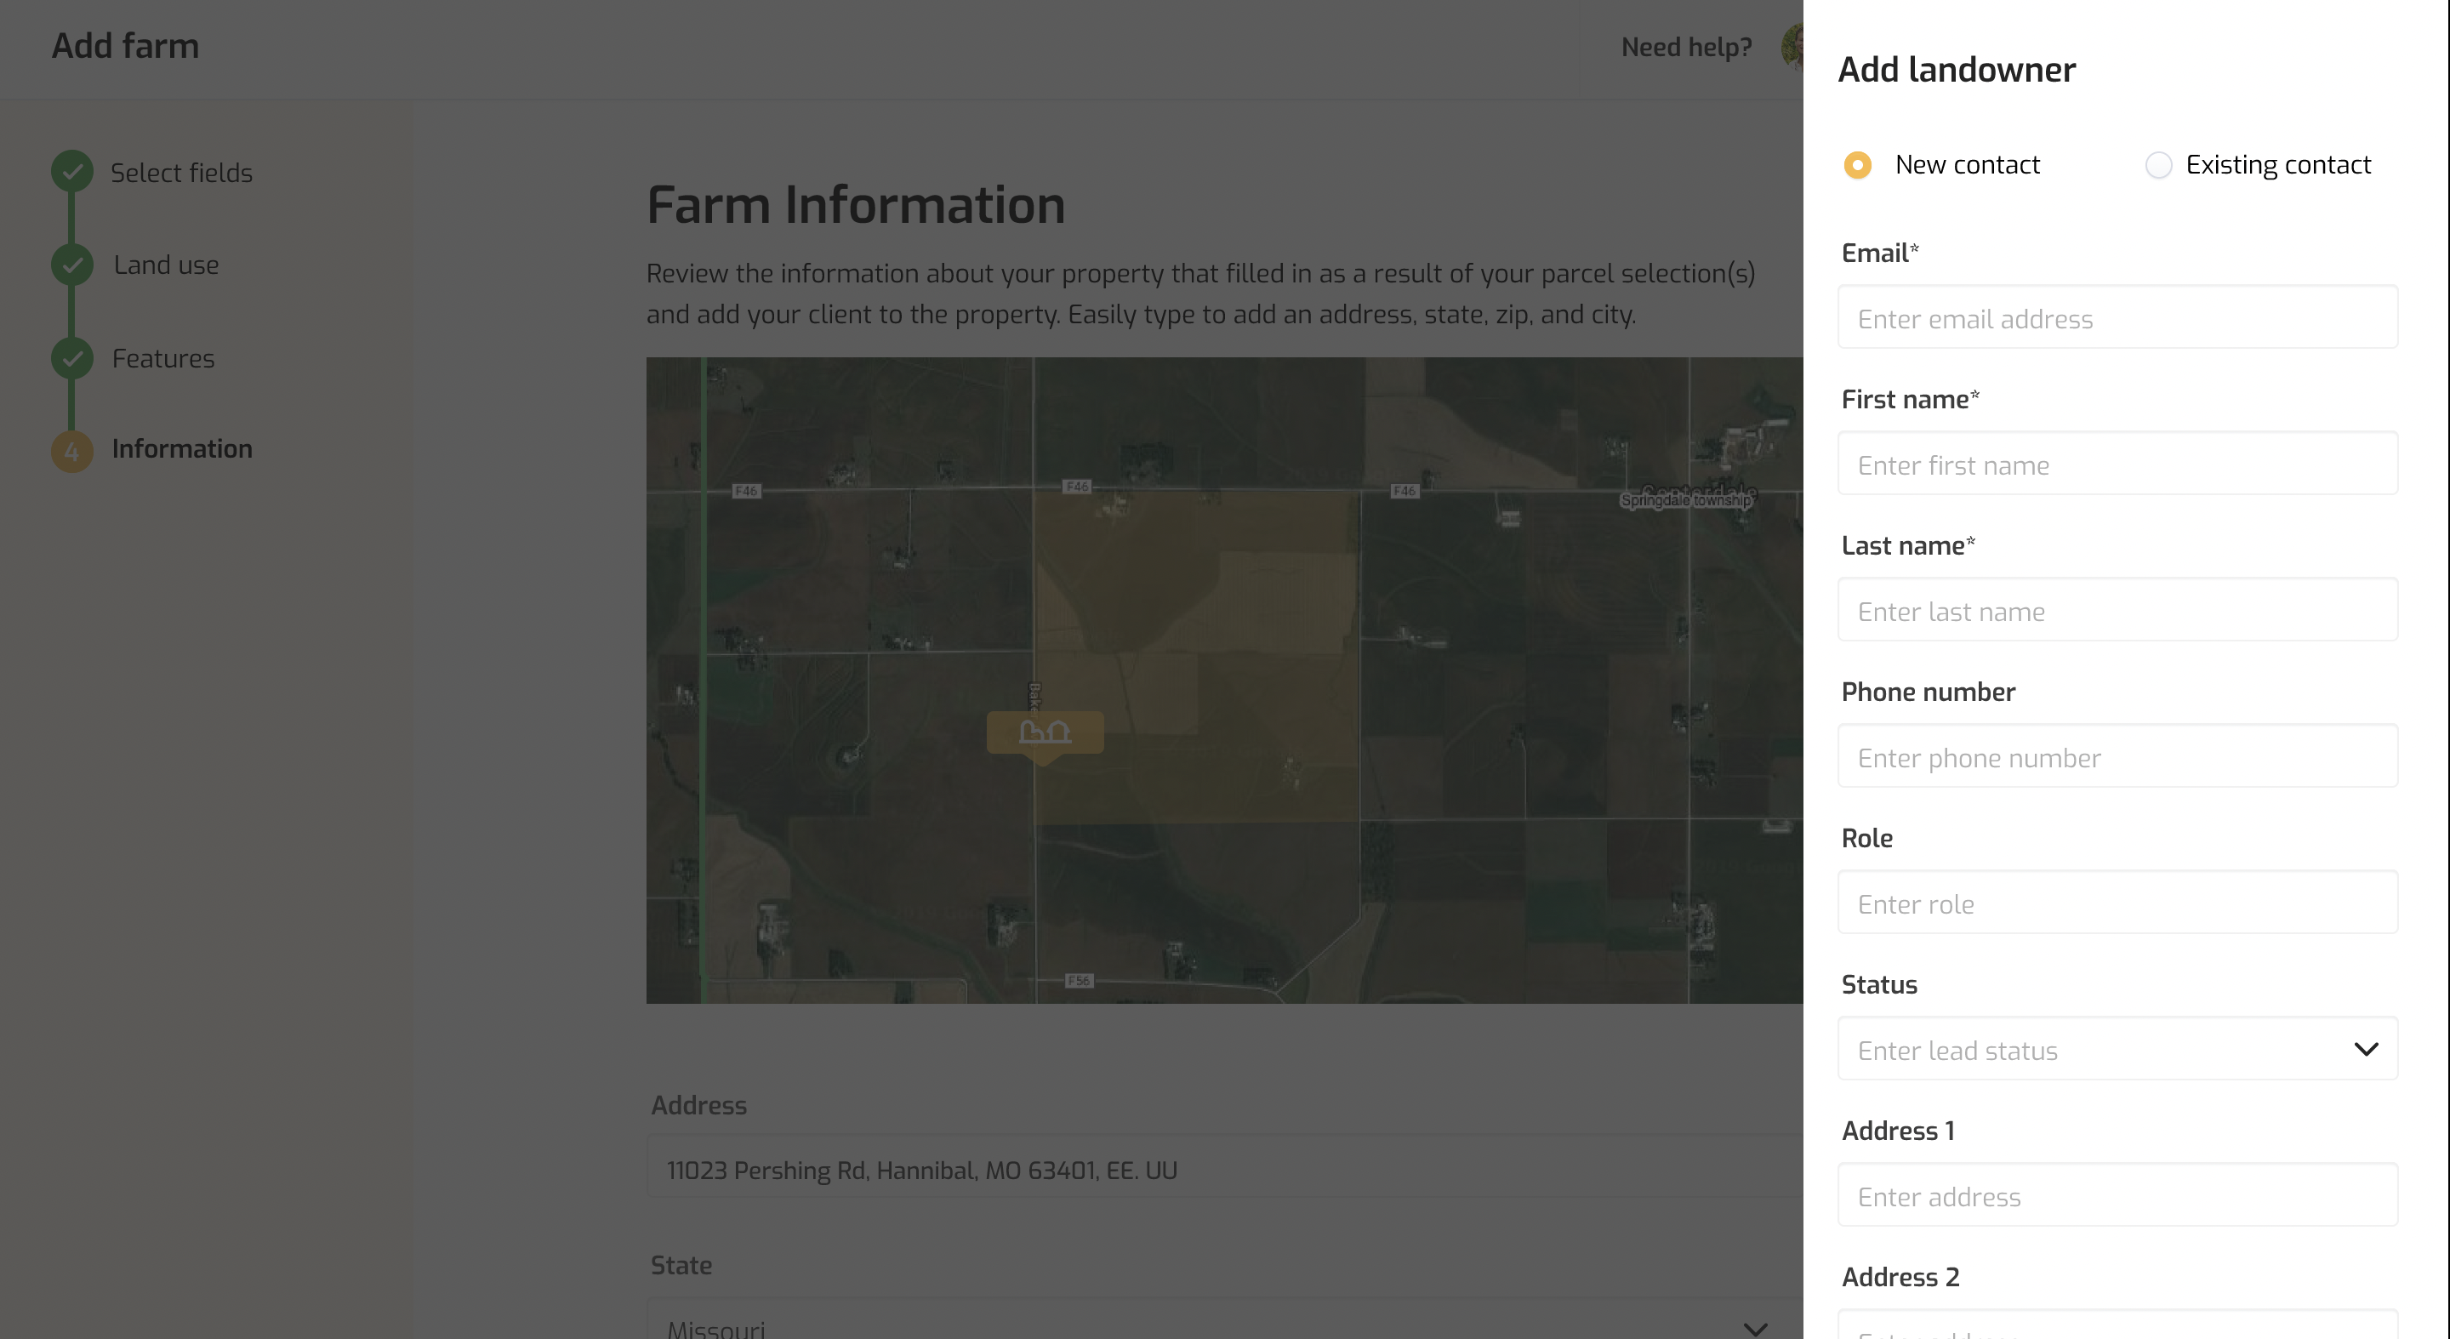The image size is (2450, 1339).
Task: Click the barn marker icon on the map
Action: [1045, 732]
